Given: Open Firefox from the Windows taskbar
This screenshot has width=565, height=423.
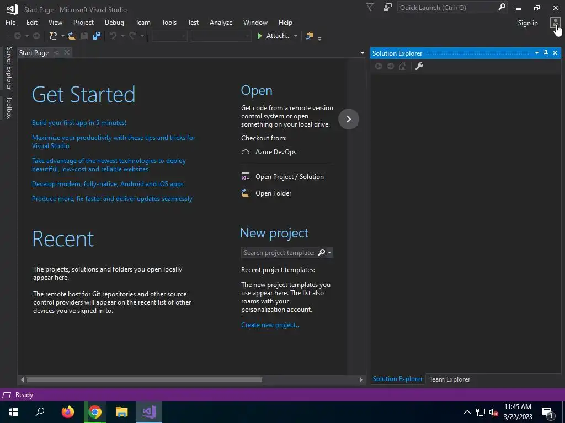Looking at the screenshot, I should coord(67,412).
